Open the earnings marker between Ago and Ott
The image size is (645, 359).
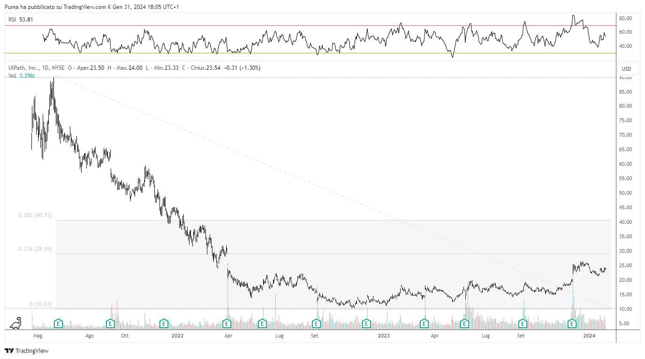click(x=110, y=323)
